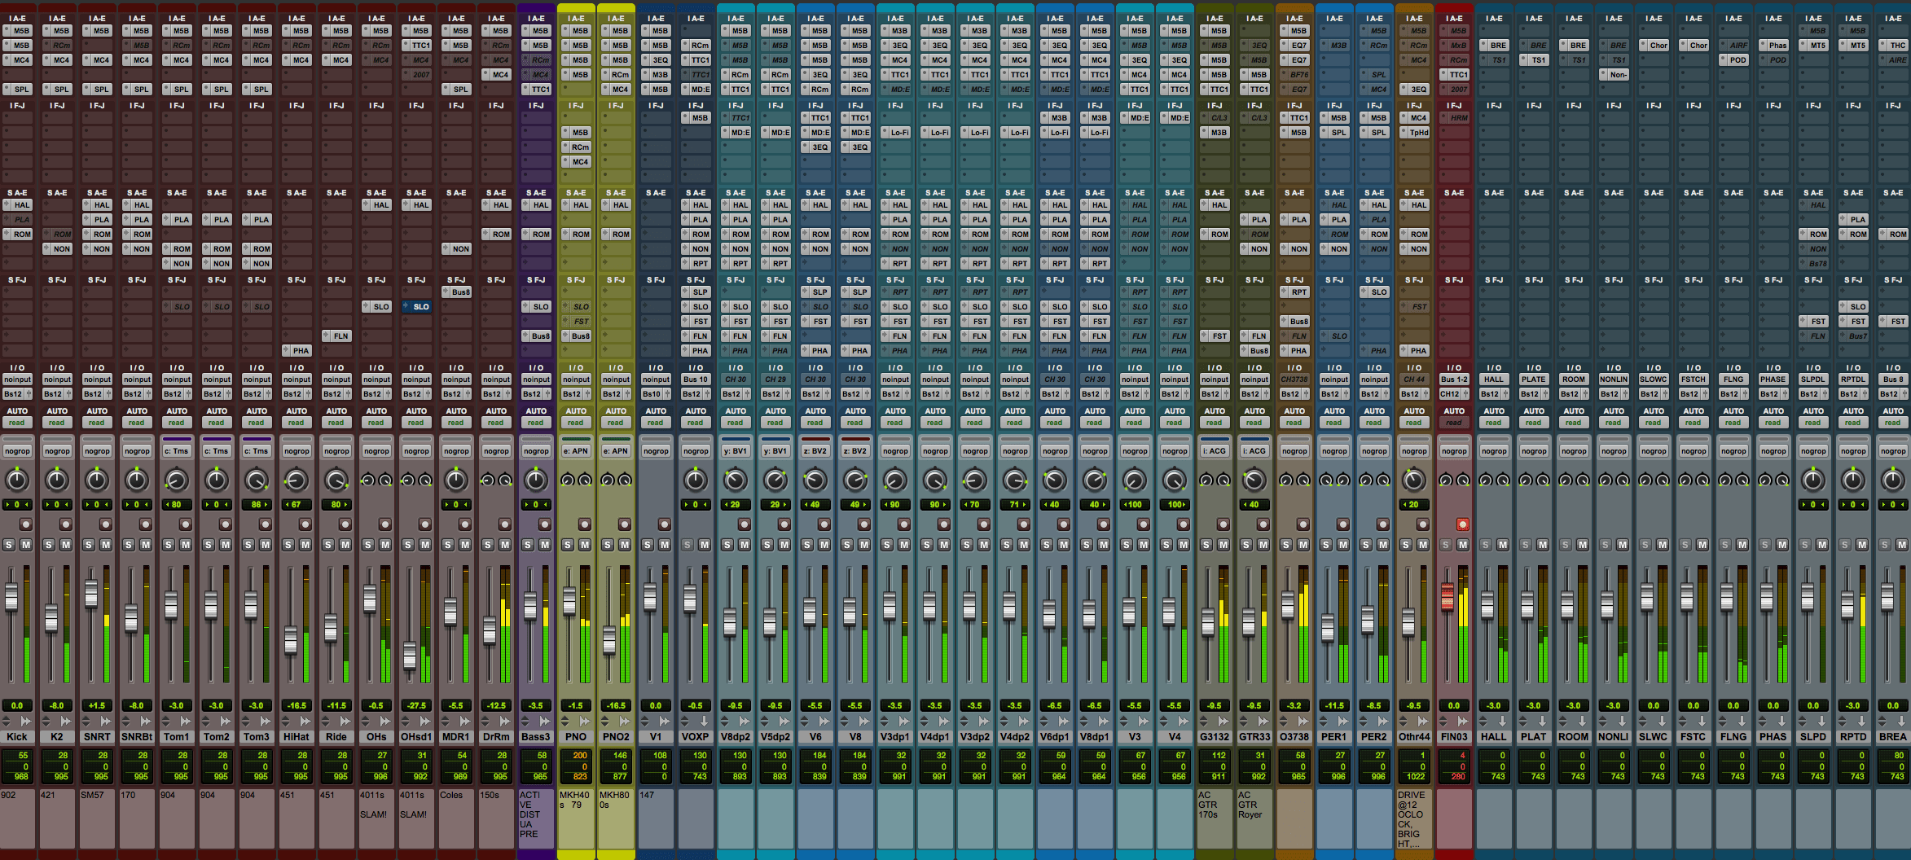
Task: Click the HAL reverb send on the PNO channel
Action: tap(577, 204)
